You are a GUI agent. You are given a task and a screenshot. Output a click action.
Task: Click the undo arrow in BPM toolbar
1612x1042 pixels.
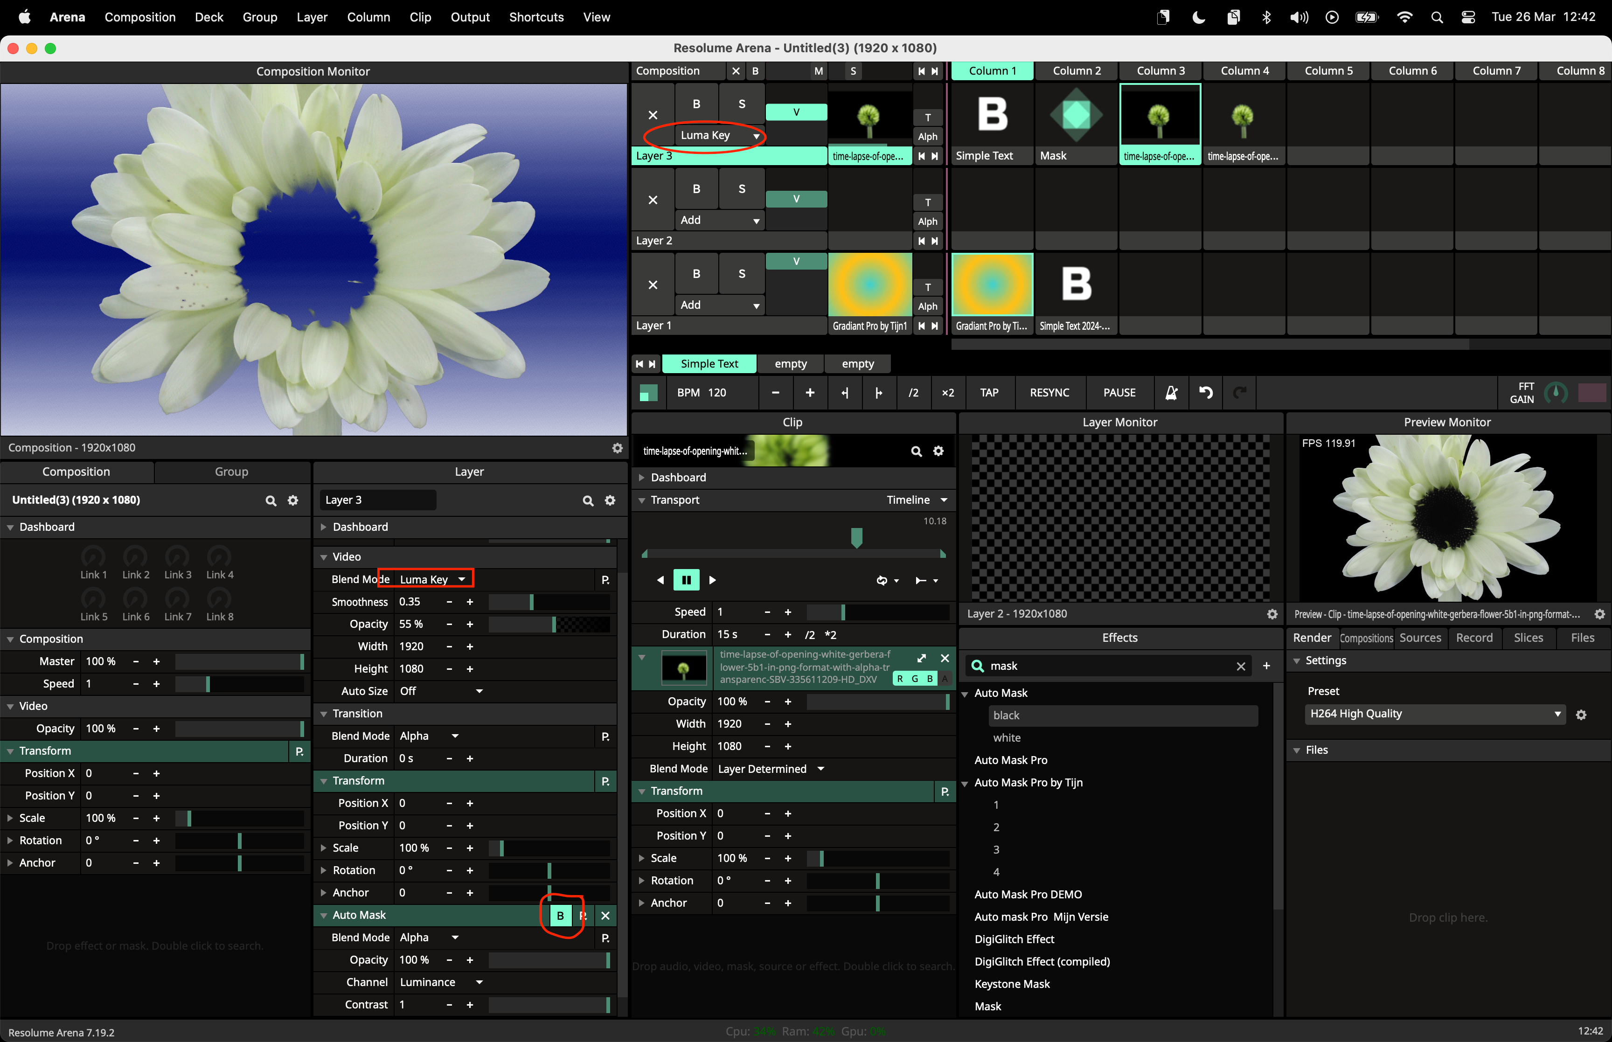(1205, 392)
